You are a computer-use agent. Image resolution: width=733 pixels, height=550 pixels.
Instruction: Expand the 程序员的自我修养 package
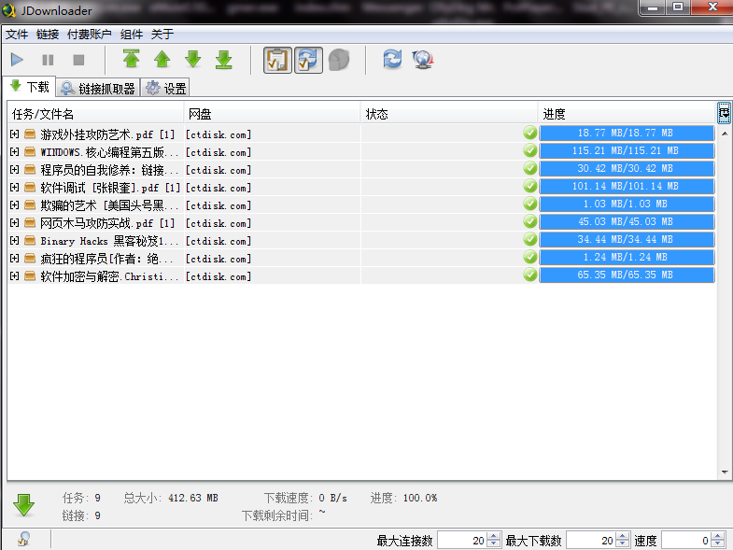click(x=15, y=170)
